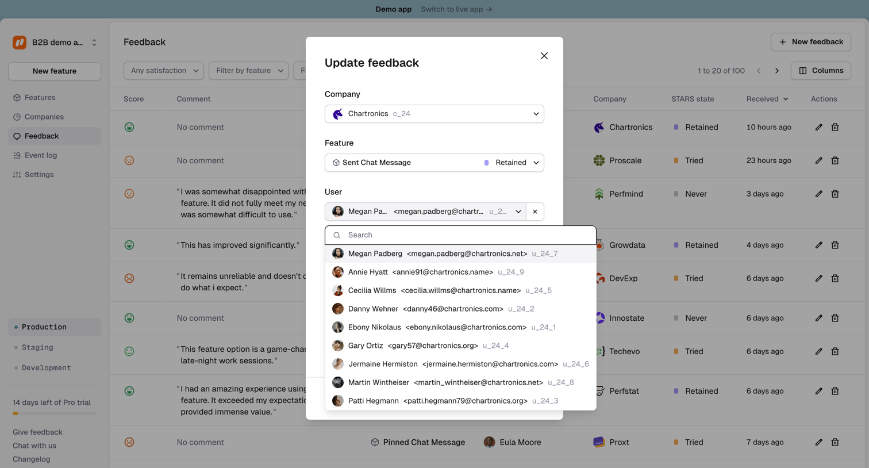Screen dimensions: 869x468
Task: Click the trash icon for the Proxt row
Action: click(x=835, y=442)
